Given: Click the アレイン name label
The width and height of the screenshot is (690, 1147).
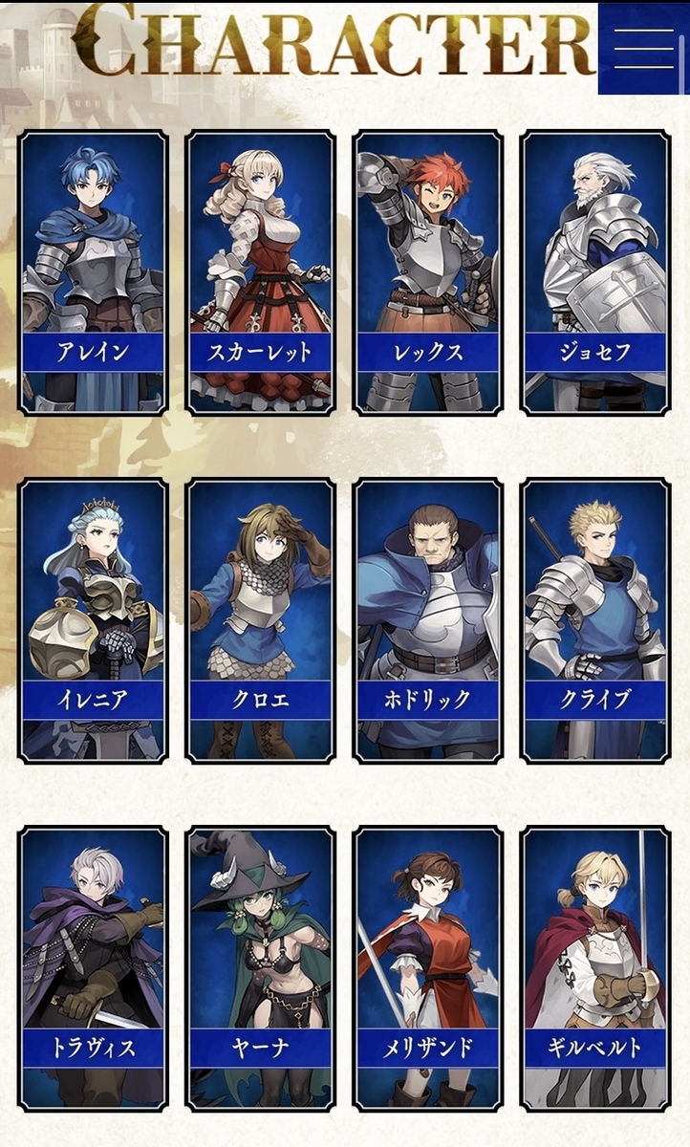Looking at the screenshot, I should tap(94, 352).
